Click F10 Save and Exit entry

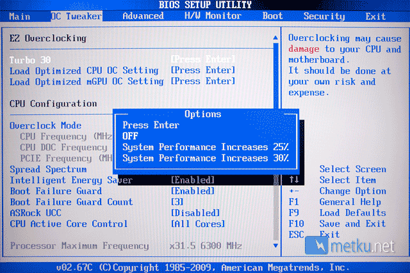pos(337,224)
